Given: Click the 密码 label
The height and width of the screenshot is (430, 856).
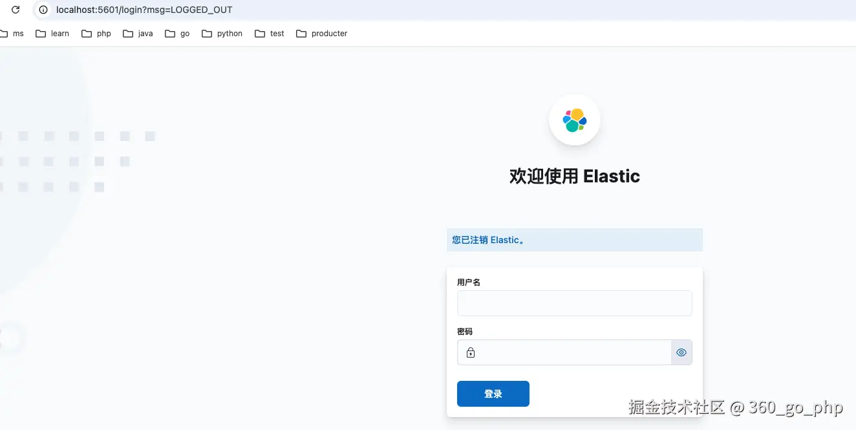Looking at the screenshot, I should [x=465, y=331].
